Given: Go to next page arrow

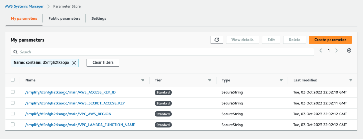Looking at the screenshot, I should pos(337,50).
